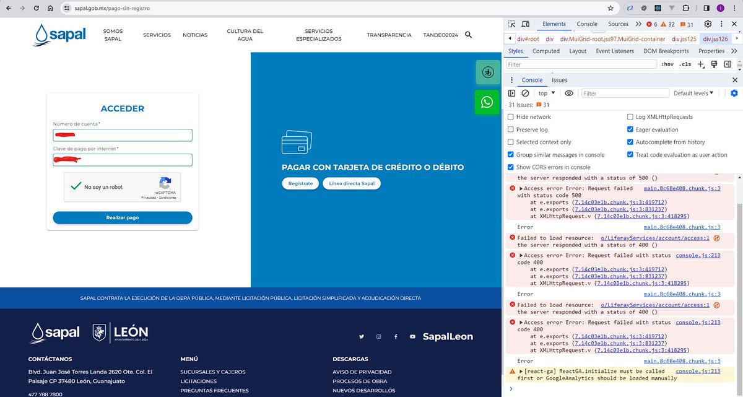Toggle the device toolbar icon in DevTools
The width and height of the screenshot is (743, 397).
tap(526, 24)
